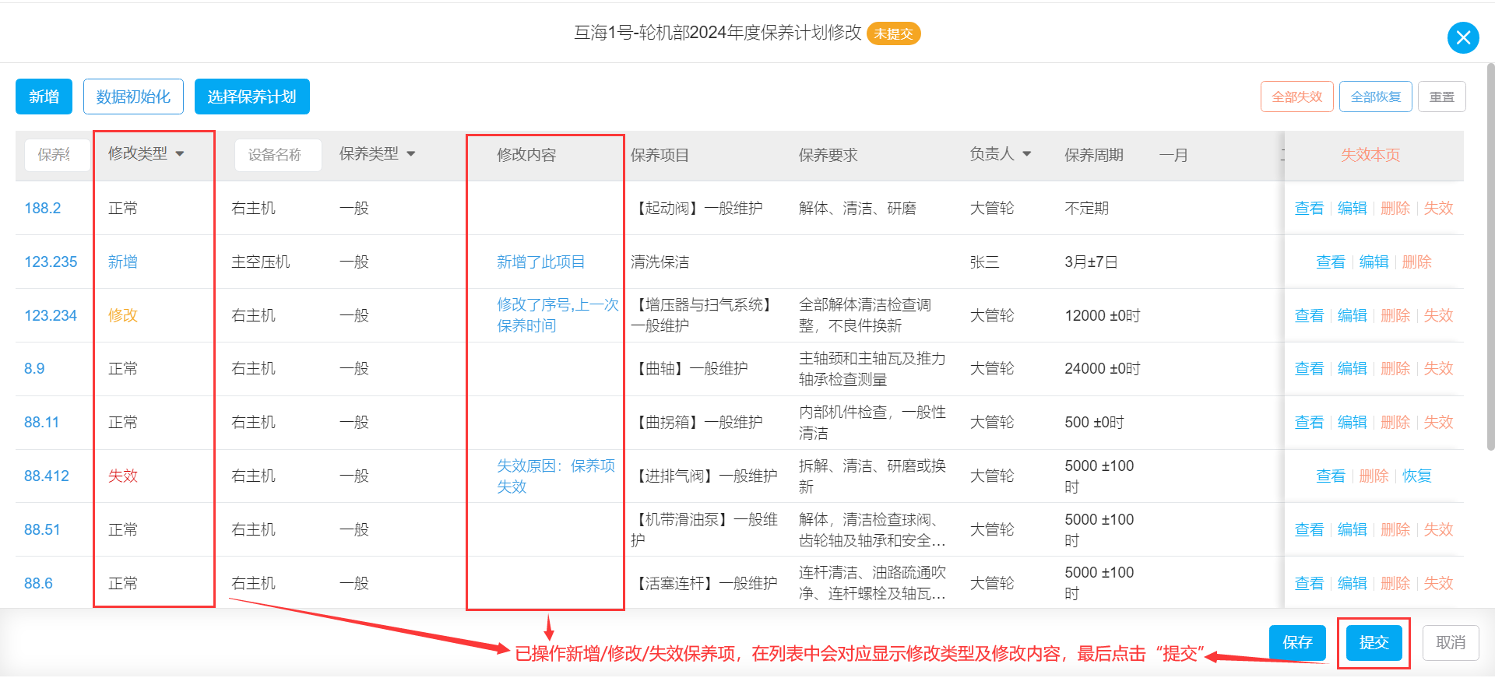The height and width of the screenshot is (678, 1495).
Task: Open number 88.6 link
Action: click(x=38, y=583)
